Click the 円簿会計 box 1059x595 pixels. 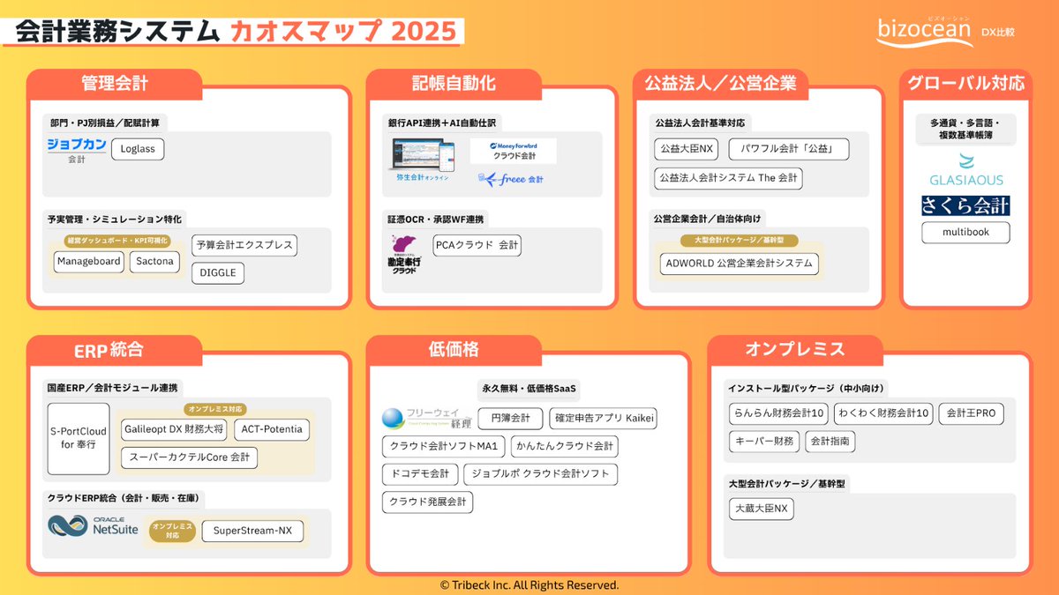coord(510,418)
